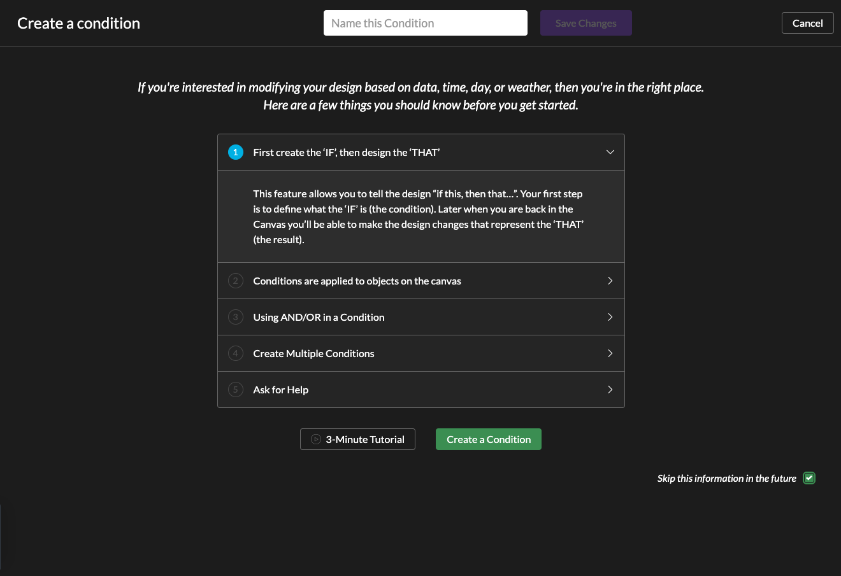Open the 'Ask for Help' section title
The image size is (841, 576).
(x=280, y=390)
